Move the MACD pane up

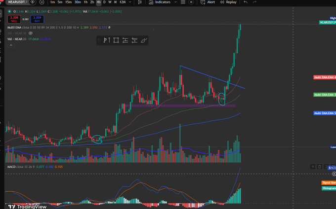pos(313,167)
